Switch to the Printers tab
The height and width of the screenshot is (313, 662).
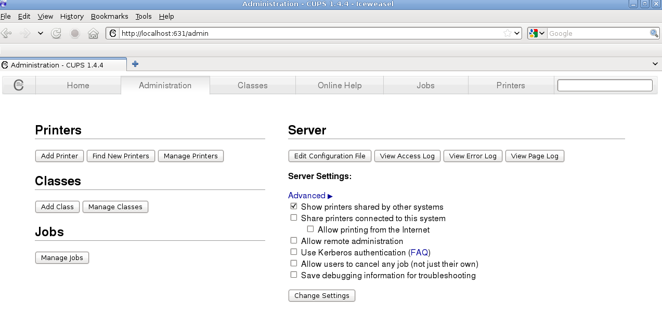click(x=511, y=86)
